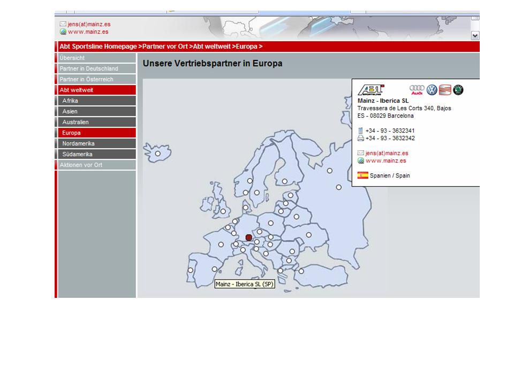
Task: Select the Belarus partner marker
Action: click(x=296, y=217)
